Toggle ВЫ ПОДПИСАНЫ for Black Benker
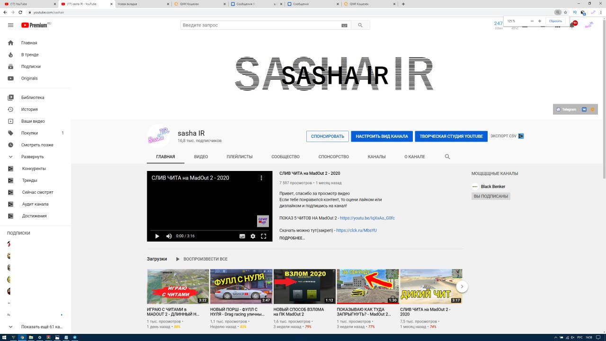 tap(491, 196)
